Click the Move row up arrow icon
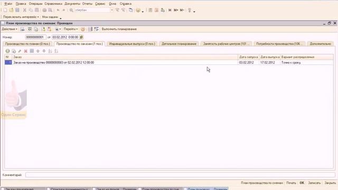338x190 pixels. pos(38,51)
